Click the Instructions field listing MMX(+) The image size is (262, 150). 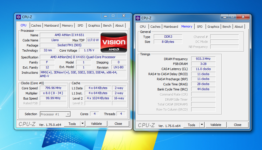pos(83,74)
